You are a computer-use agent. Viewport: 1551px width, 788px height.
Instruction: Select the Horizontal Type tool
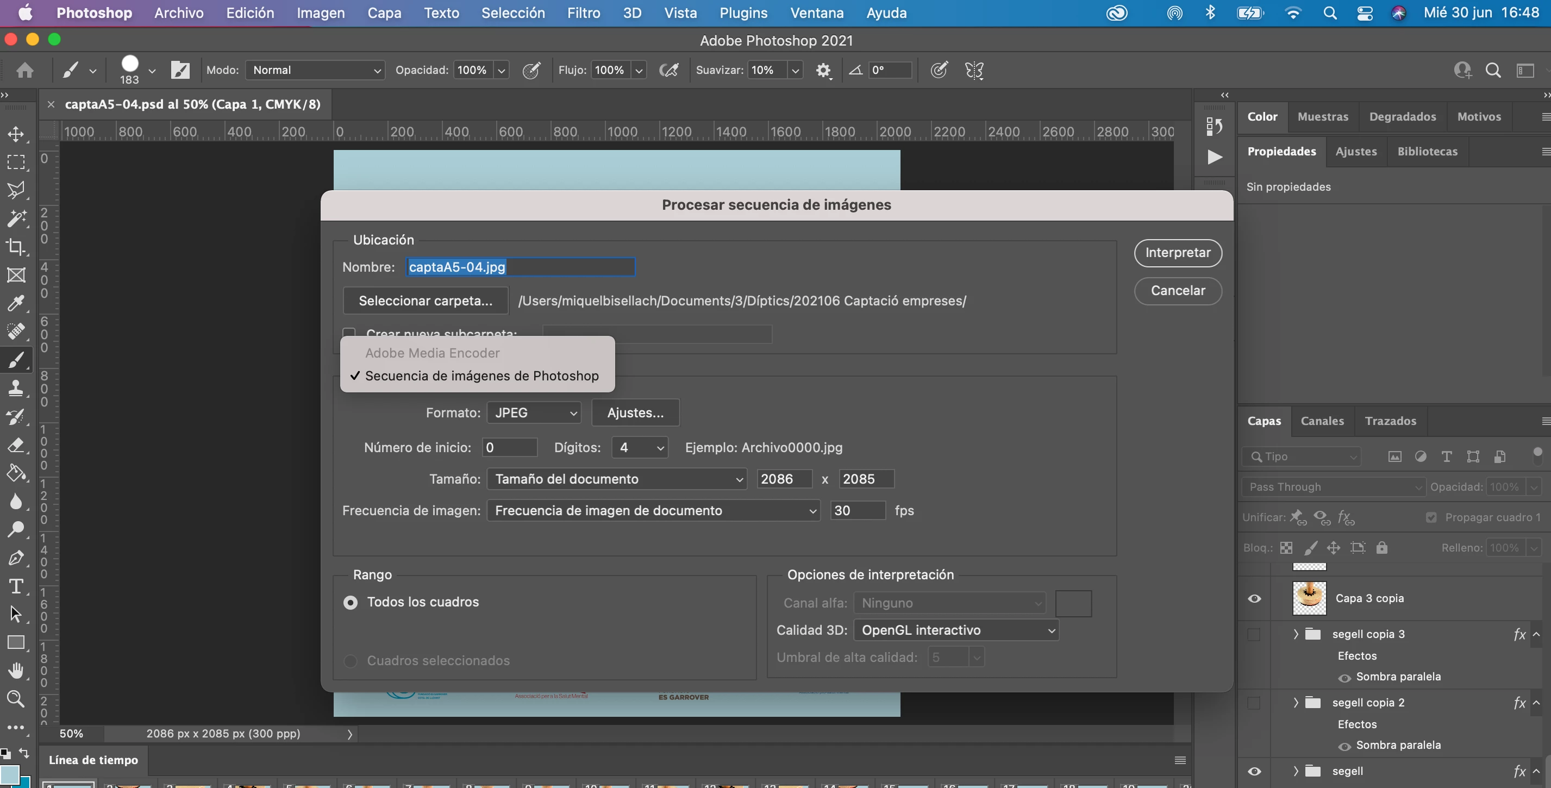[16, 586]
